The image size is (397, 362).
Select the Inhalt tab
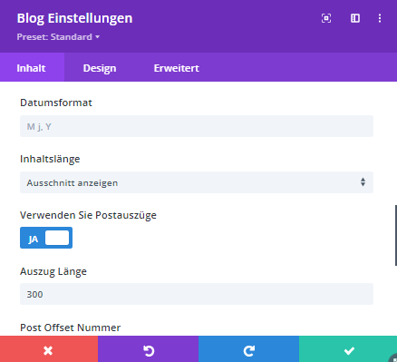(x=31, y=68)
